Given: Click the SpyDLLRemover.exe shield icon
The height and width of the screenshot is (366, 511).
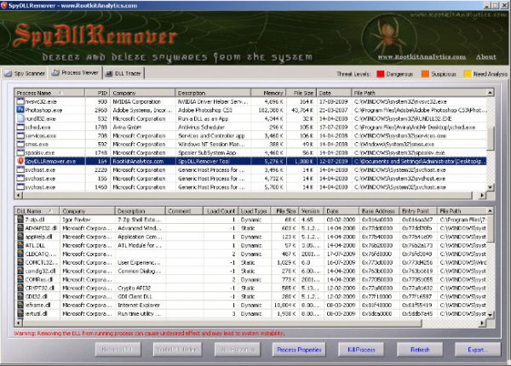Looking at the screenshot, I should tap(20, 161).
